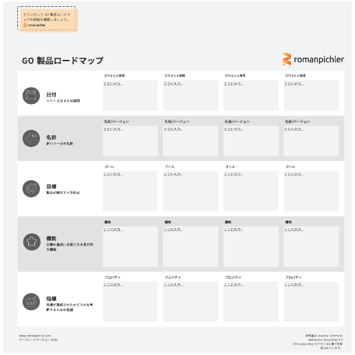The image size is (355, 355).
Task: Click the price tag icon for 名前
Action: pos(31,138)
